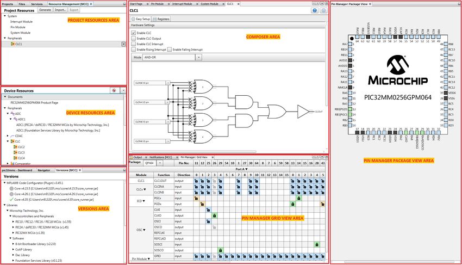Viewport: 462px width, 265px height.
Task: Select ADC1 Foundation Services Library entry
Action: click(x=58, y=131)
